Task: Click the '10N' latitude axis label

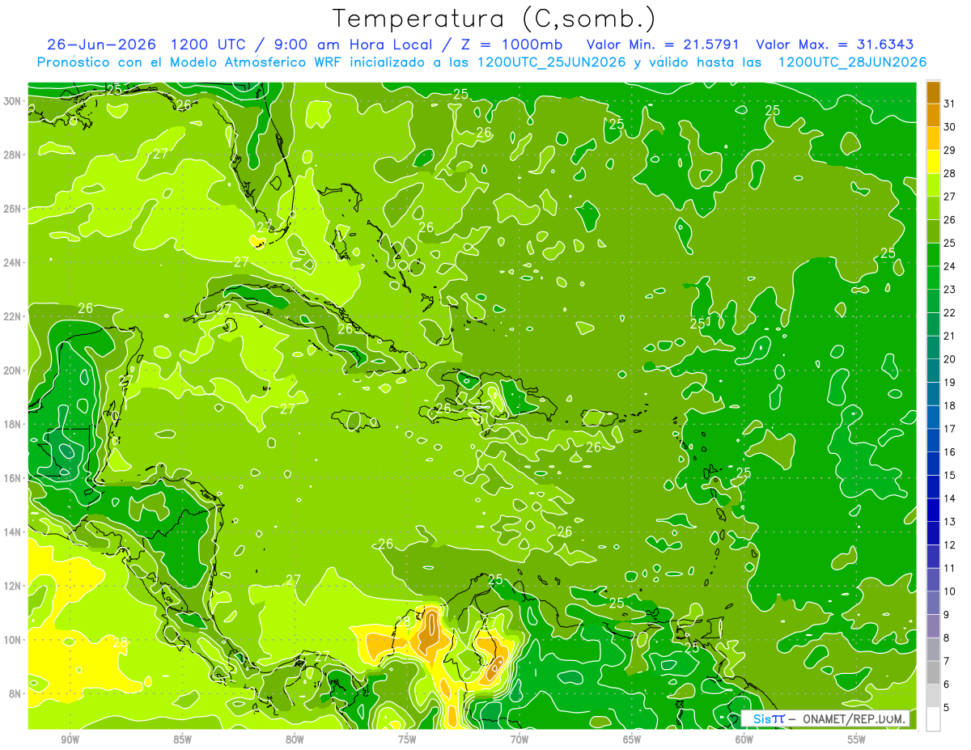Action: 12,640
